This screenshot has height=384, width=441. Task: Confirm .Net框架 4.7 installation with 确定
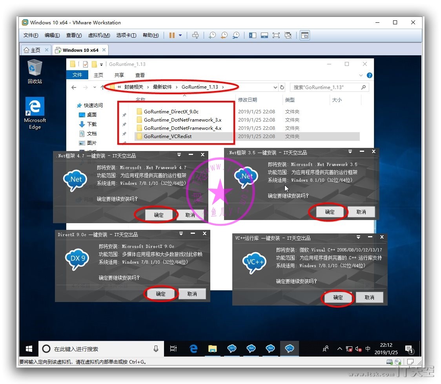point(159,215)
